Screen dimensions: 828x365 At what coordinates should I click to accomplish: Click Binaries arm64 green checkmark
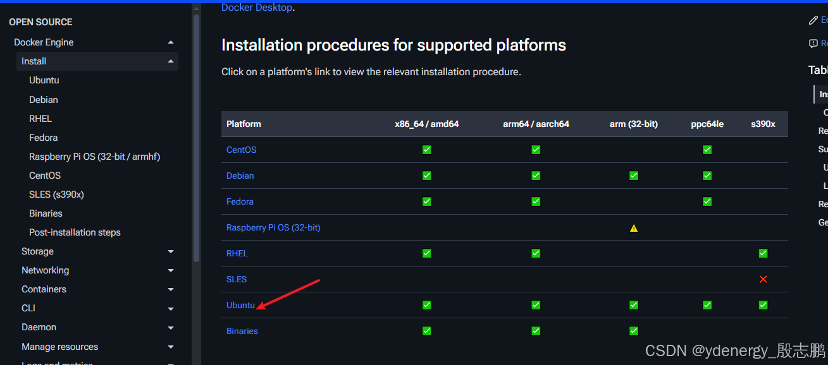pyautogui.click(x=536, y=331)
